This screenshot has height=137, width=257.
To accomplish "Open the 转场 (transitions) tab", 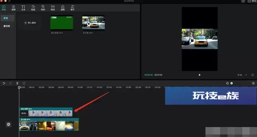I will coord(53,8).
